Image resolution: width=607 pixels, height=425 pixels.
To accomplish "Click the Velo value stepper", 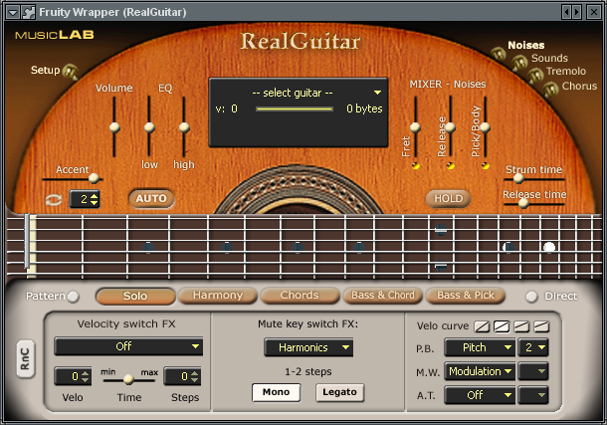I will (73, 376).
